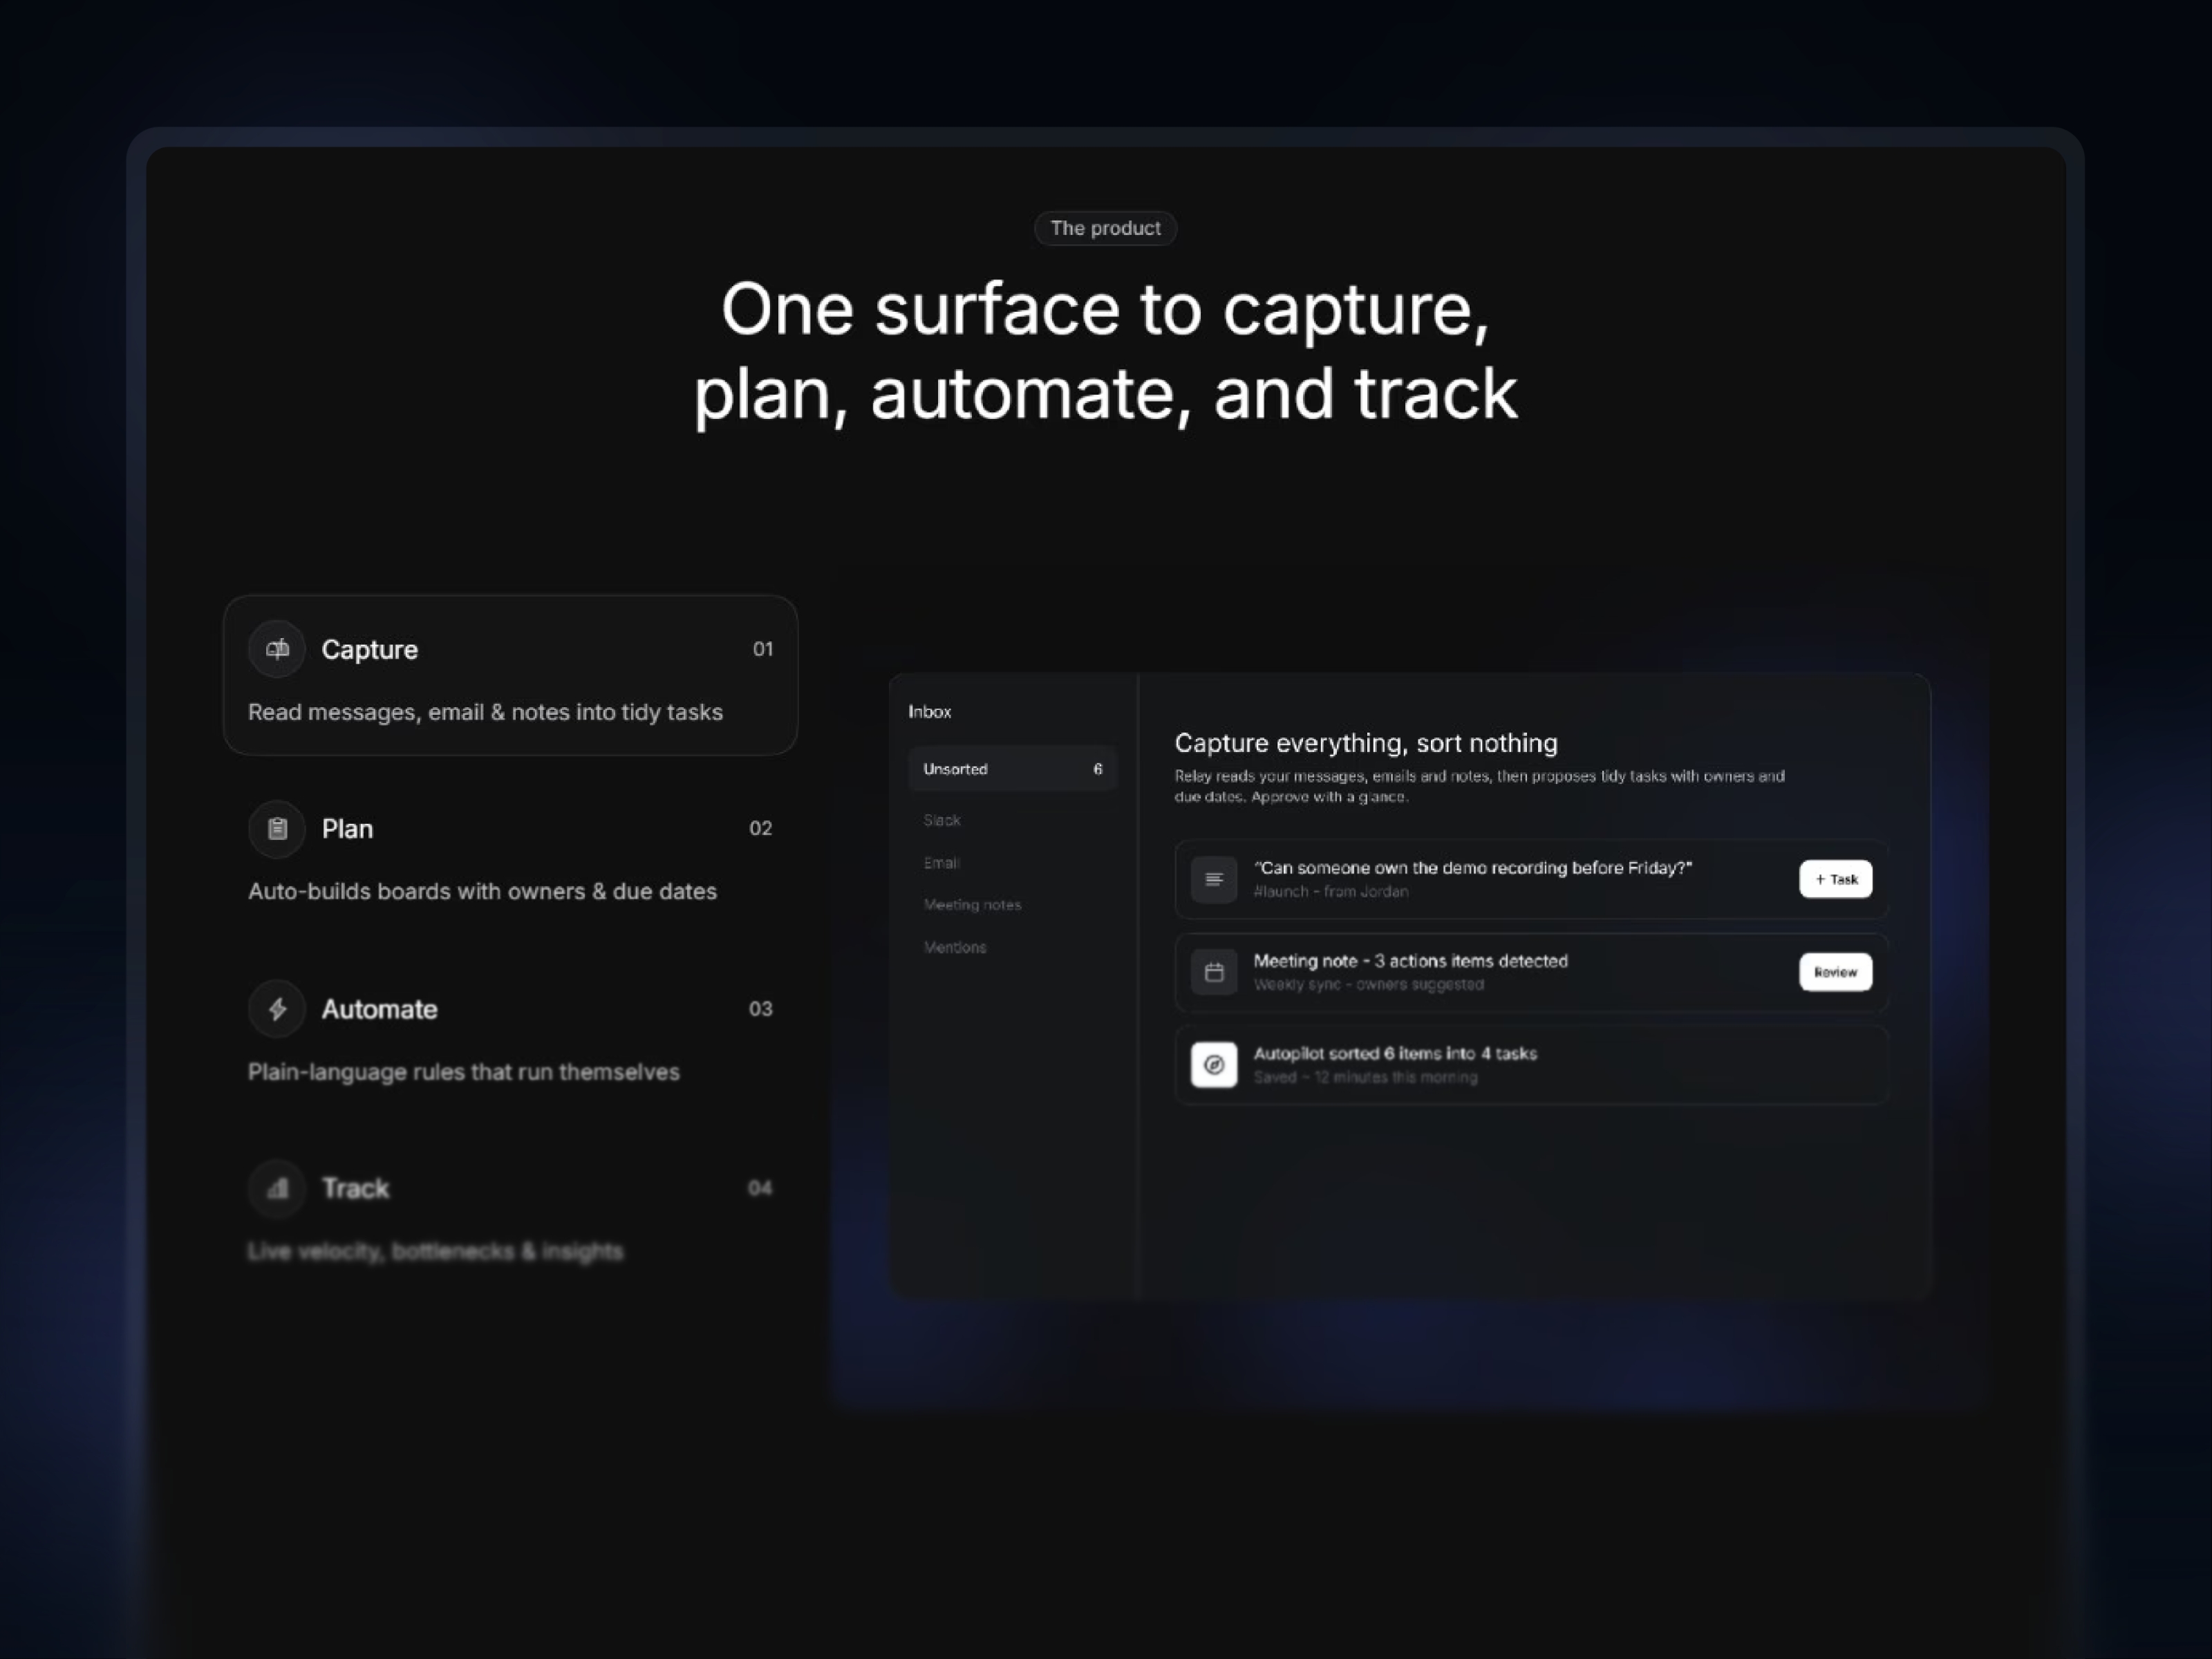Image resolution: width=2212 pixels, height=1659 pixels.
Task: Click the "The product" pill label
Action: click(1105, 228)
